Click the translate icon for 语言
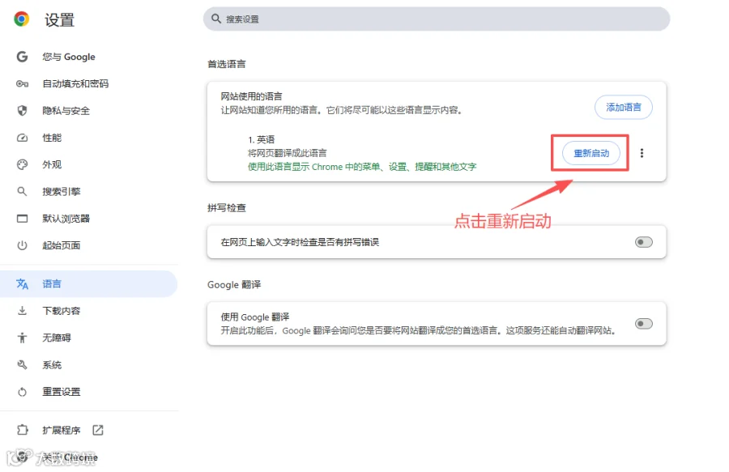 [22, 284]
